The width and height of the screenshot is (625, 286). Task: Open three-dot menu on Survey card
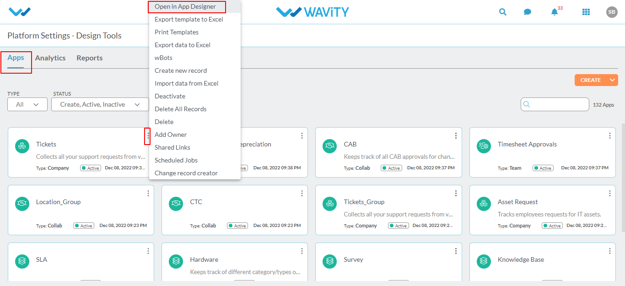tap(456, 251)
